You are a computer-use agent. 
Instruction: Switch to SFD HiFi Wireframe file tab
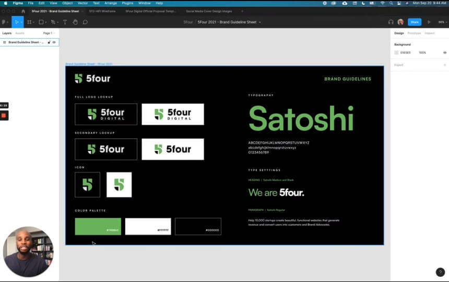click(x=102, y=11)
